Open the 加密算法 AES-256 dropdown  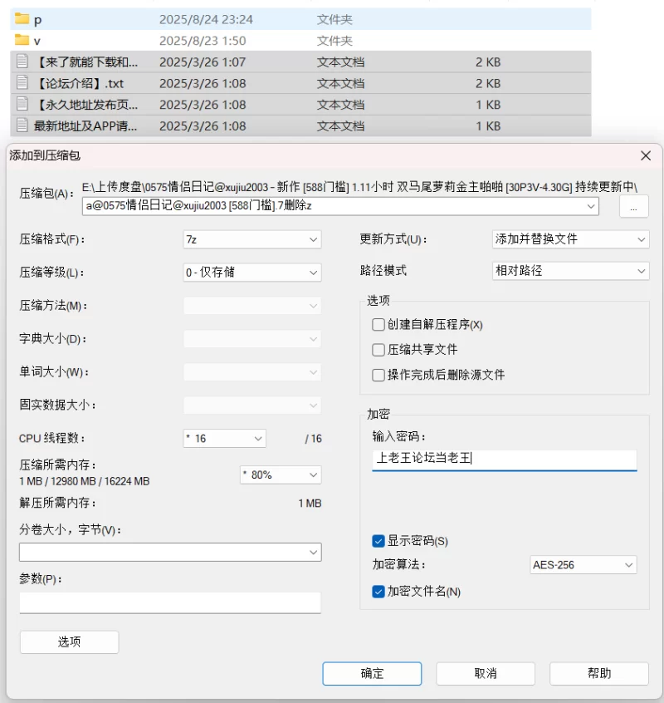point(583,565)
